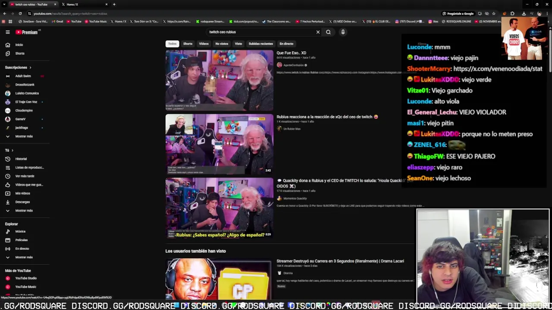Select the Videos filter chip
The image size is (552, 310).
click(204, 43)
